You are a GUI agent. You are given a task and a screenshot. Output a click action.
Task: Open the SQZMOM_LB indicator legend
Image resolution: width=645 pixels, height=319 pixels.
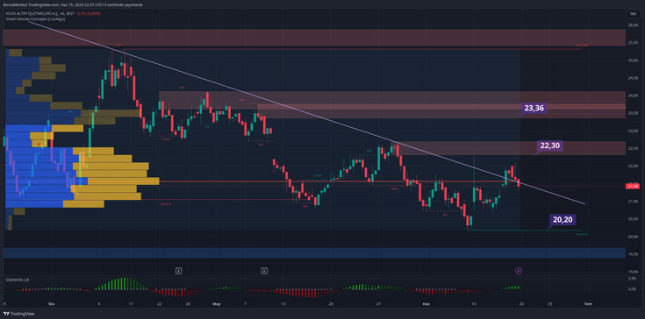pos(17,280)
